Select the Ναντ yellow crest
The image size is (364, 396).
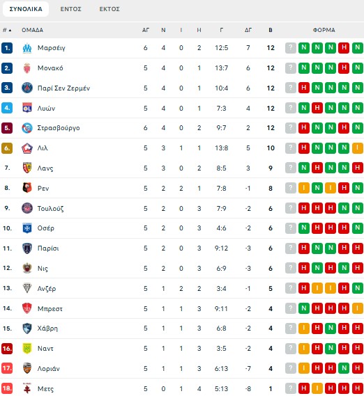[27, 349]
